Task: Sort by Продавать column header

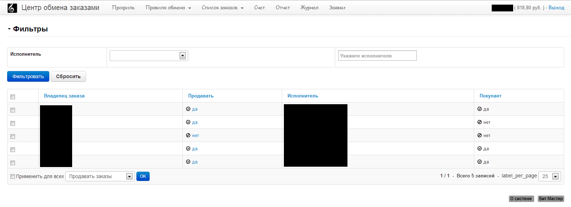Action: (x=201, y=96)
